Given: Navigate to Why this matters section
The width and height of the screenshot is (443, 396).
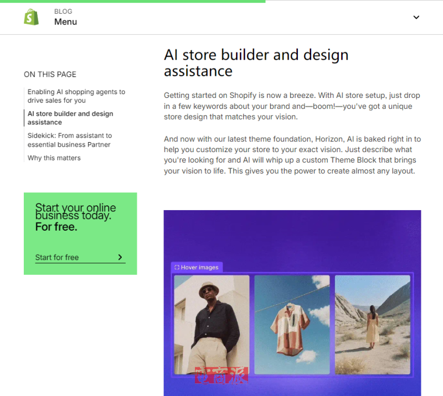Looking at the screenshot, I should coord(54,158).
